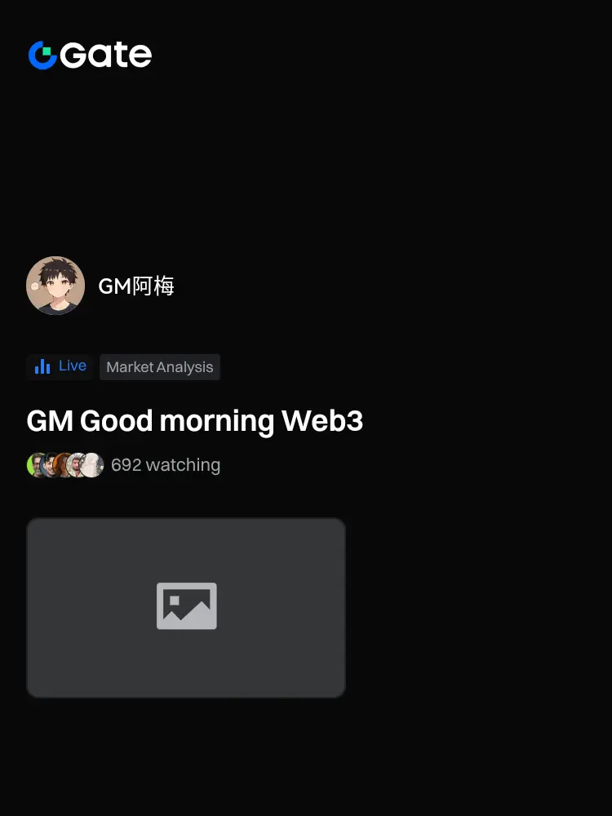The height and width of the screenshot is (816, 612).
Task: Click the second viewer avatar with blue-gray background
Action: [48, 465]
